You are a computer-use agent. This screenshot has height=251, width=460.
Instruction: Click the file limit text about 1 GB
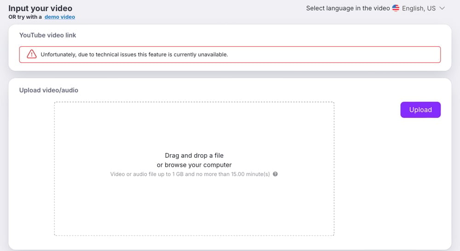(190, 174)
